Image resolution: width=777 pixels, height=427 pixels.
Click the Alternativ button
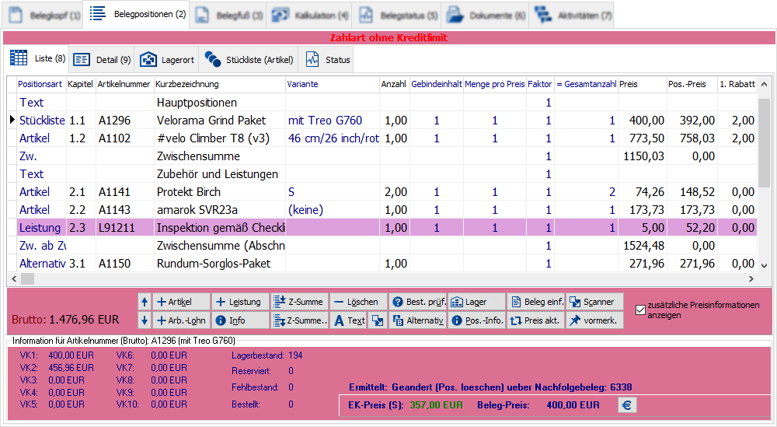417,320
